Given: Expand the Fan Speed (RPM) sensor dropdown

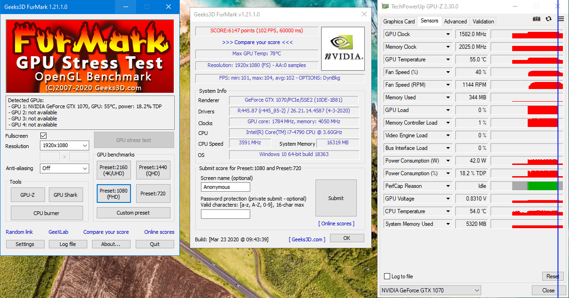Looking at the screenshot, I should point(448,85).
